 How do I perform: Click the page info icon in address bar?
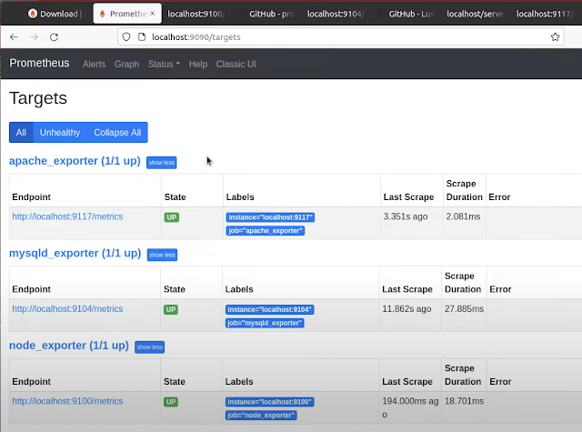tap(142, 37)
